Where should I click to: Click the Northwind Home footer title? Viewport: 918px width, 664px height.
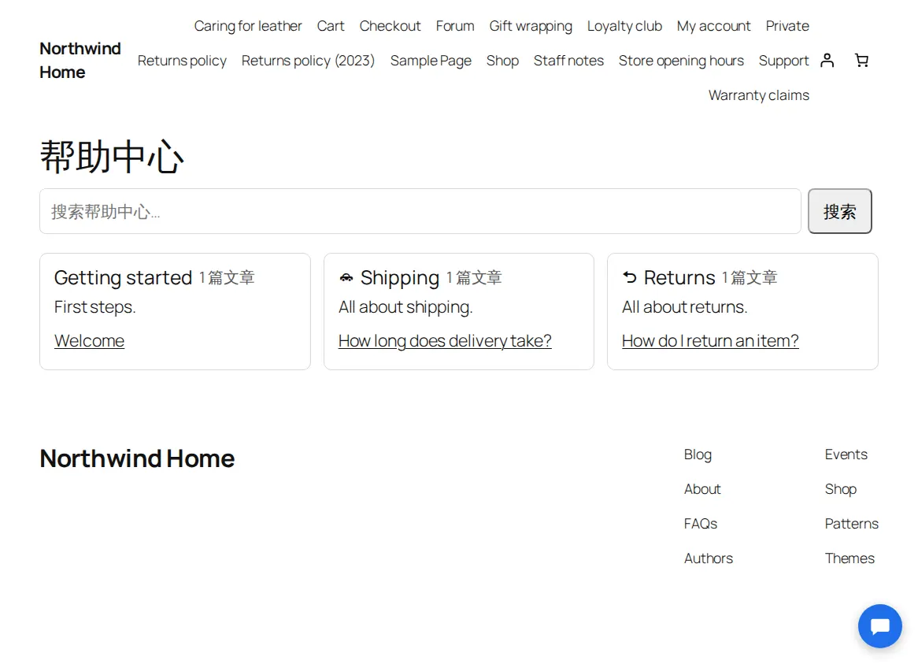tap(137, 458)
